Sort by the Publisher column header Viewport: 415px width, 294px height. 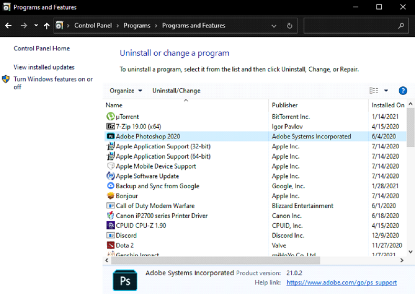tap(318, 105)
